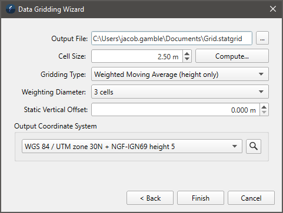Image resolution: width=283 pixels, height=213 pixels.
Task: Open the Gridding Type dropdown
Action: [x=180, y=74]
